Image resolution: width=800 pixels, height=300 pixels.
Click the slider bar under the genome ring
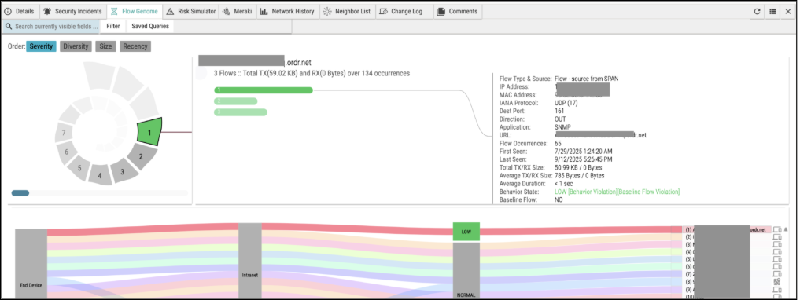(x=99, y=192)
